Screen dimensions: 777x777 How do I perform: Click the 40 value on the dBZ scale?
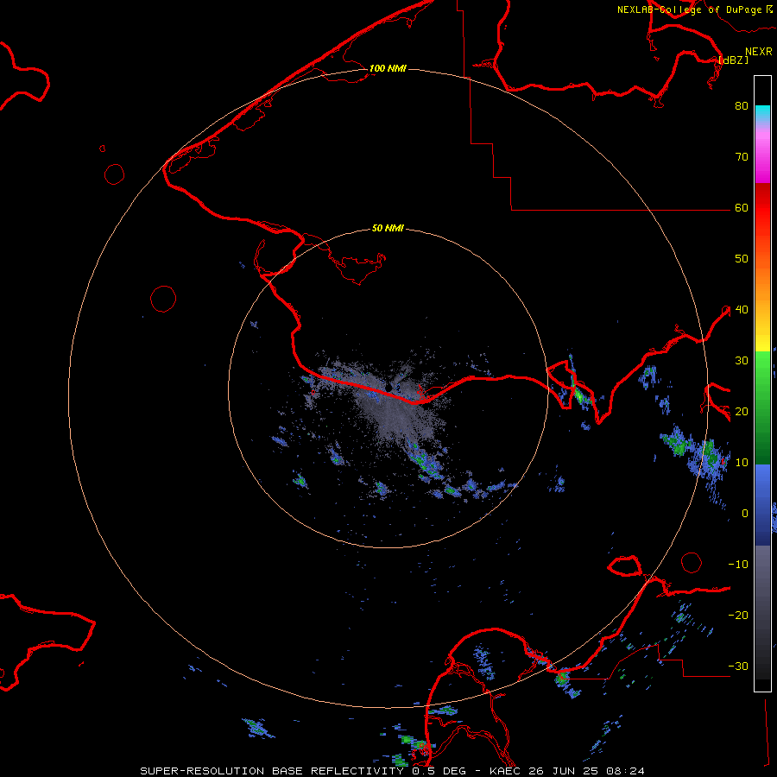pos(742,310)
